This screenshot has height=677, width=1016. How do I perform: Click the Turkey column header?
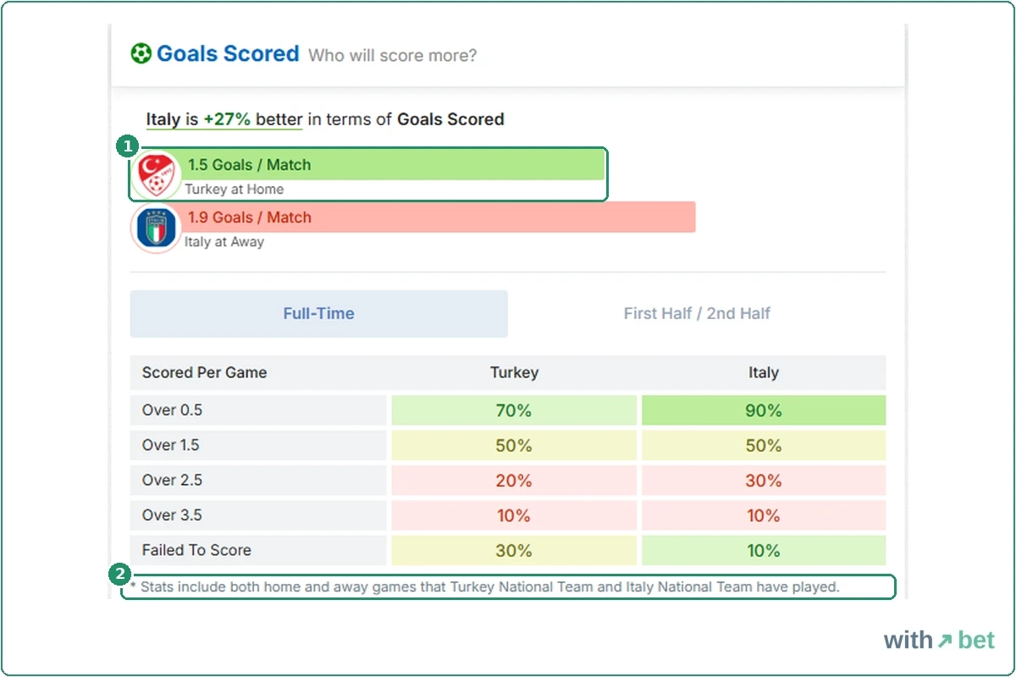pos(514,372)
